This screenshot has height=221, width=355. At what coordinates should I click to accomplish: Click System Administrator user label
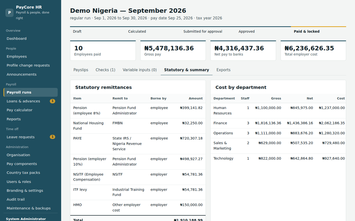[26, 219]
